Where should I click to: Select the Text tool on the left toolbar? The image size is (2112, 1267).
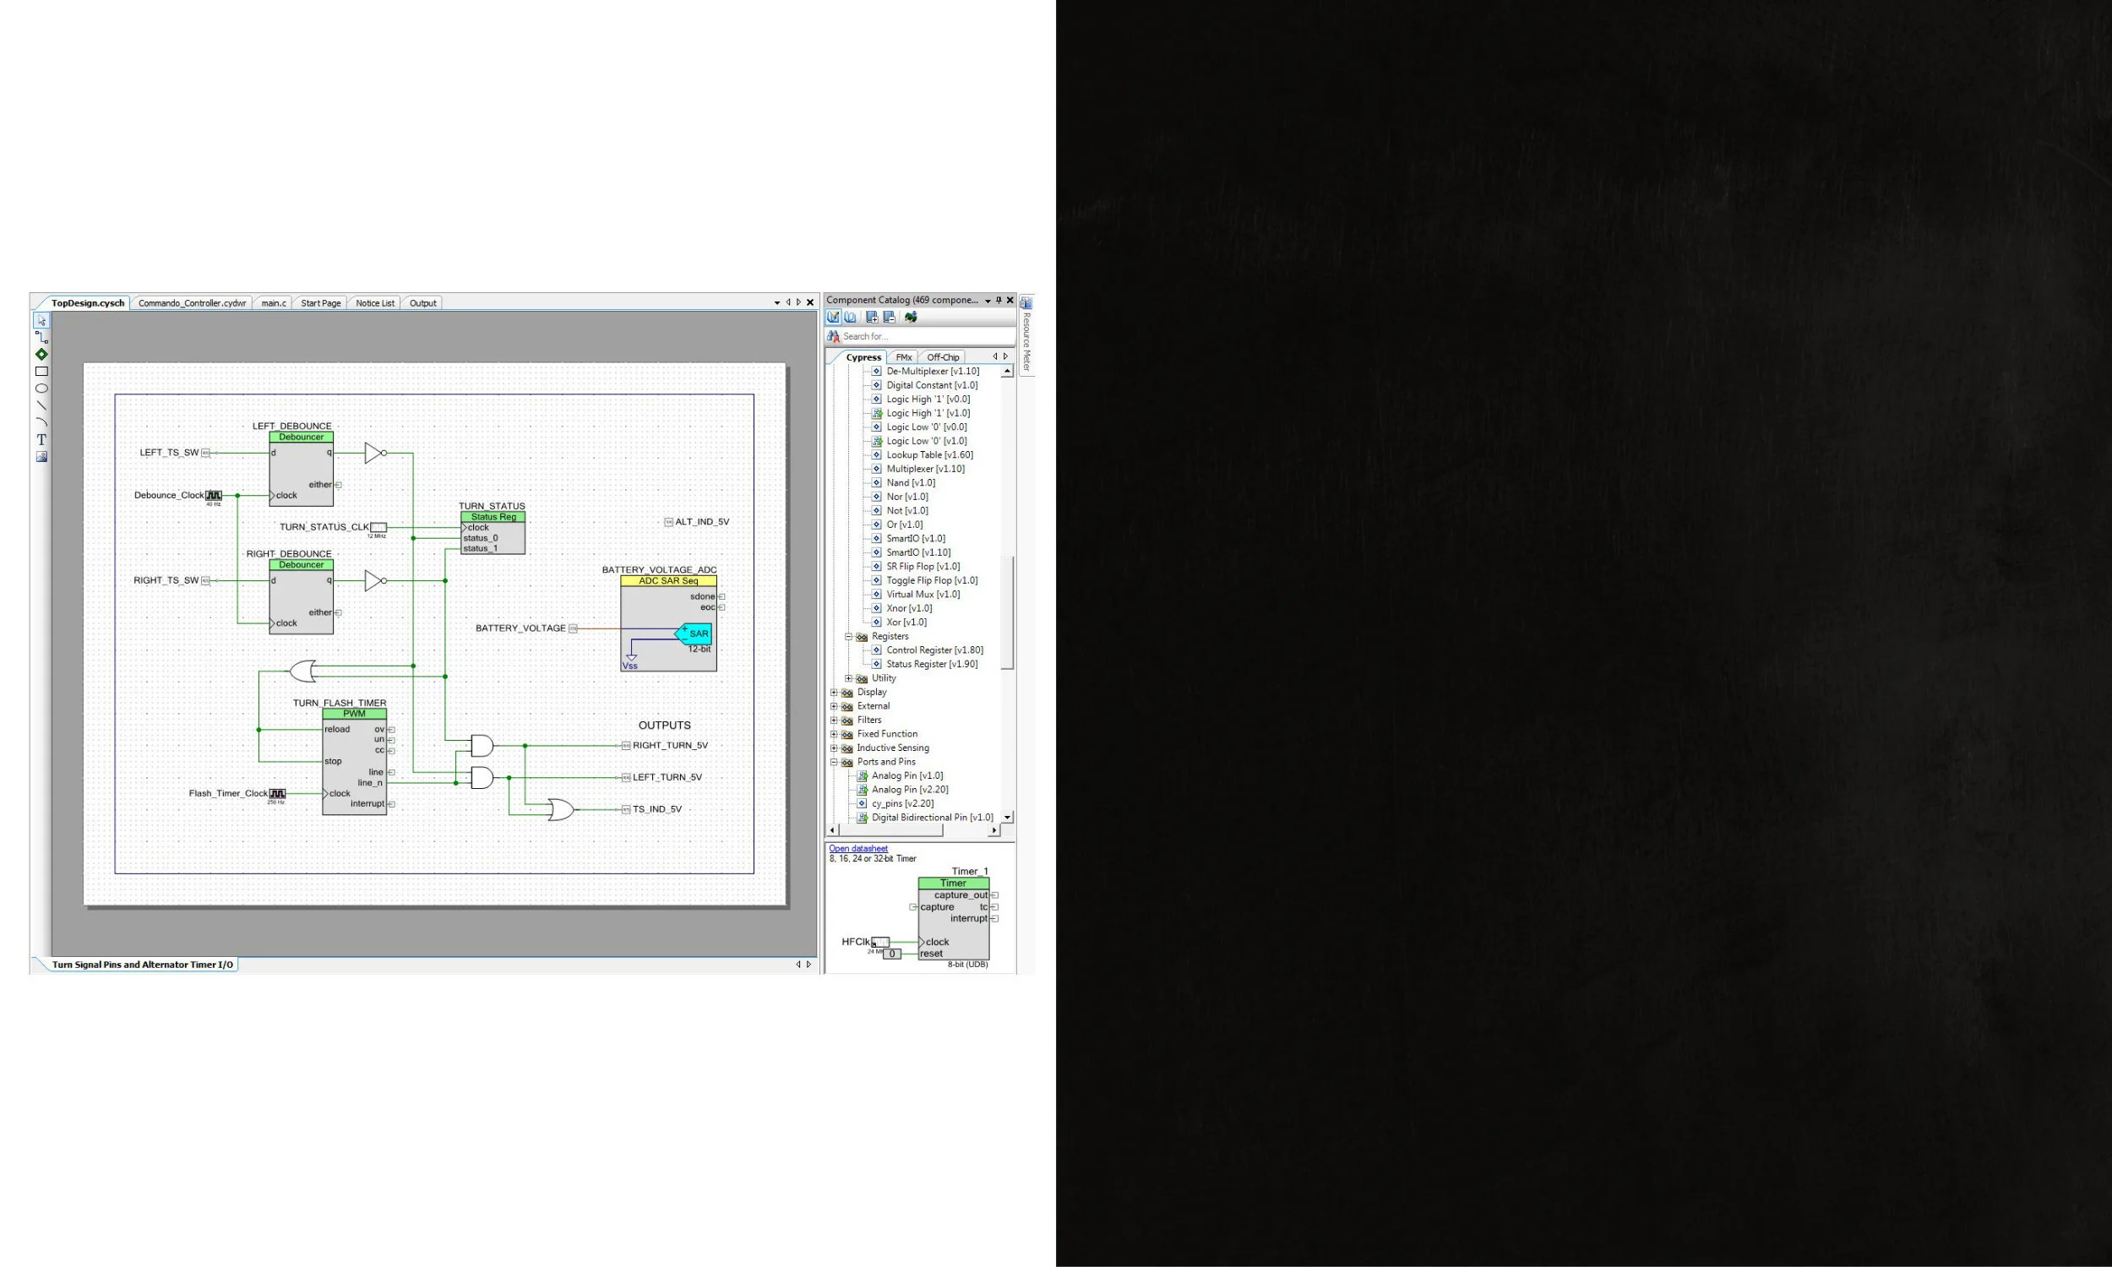(x=41, y=439)
